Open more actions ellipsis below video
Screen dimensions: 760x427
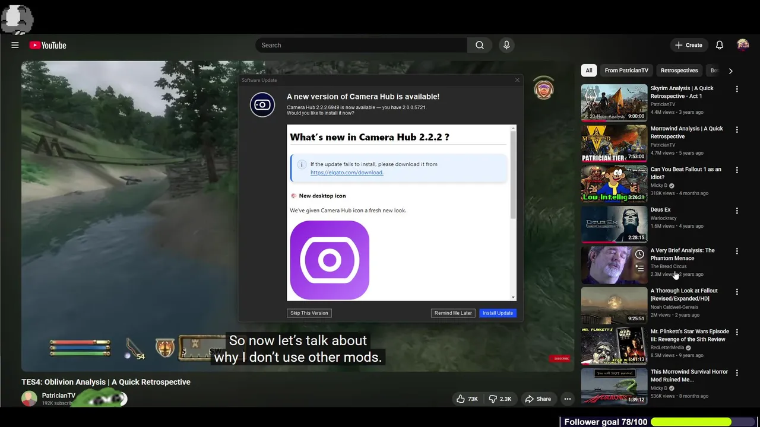coord(568,399)
